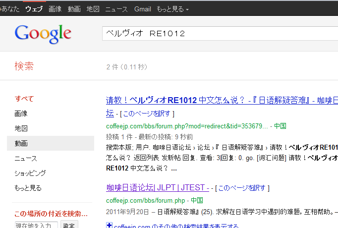This screenshot has height=228, width=338.
Task: Translate second result via このページを訳す
Action: coord(242,188)
